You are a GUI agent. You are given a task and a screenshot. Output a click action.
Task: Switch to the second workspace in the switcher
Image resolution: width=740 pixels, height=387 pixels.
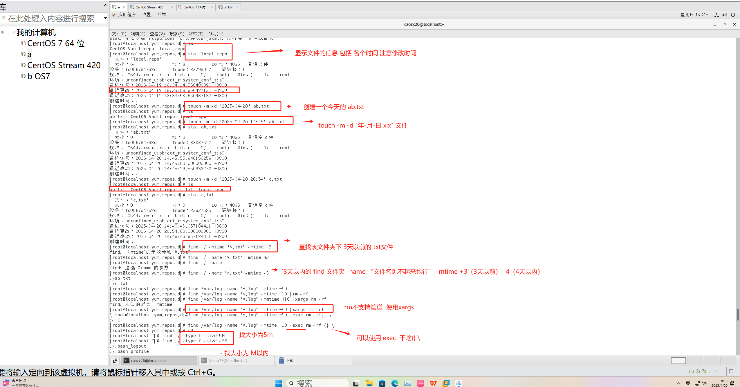coord(695,360)
